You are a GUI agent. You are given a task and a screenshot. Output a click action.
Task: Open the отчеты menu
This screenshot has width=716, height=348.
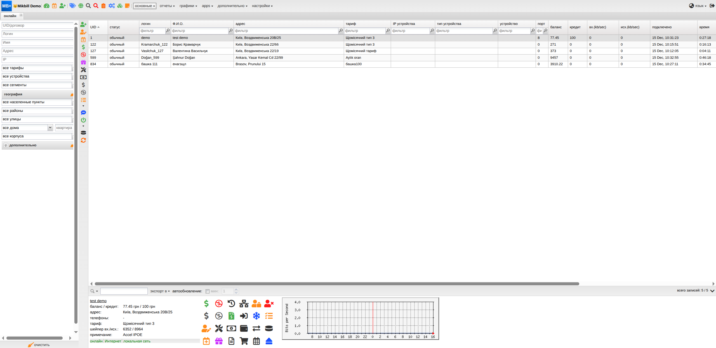pos(167,6)
